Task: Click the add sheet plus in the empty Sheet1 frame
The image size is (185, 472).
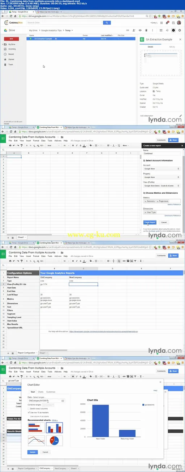Action: pos(8,237)
